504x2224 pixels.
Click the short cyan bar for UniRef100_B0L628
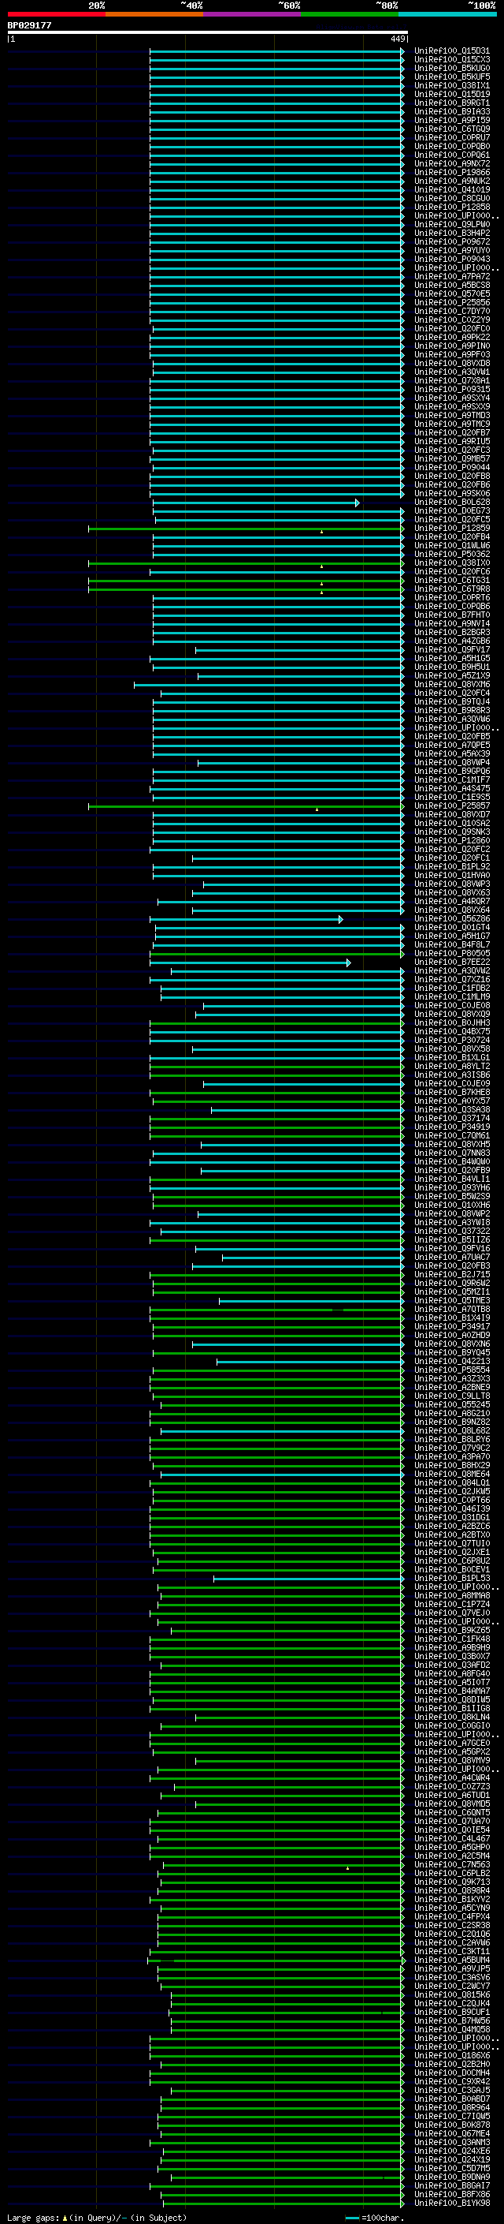(x=256, y=503)
